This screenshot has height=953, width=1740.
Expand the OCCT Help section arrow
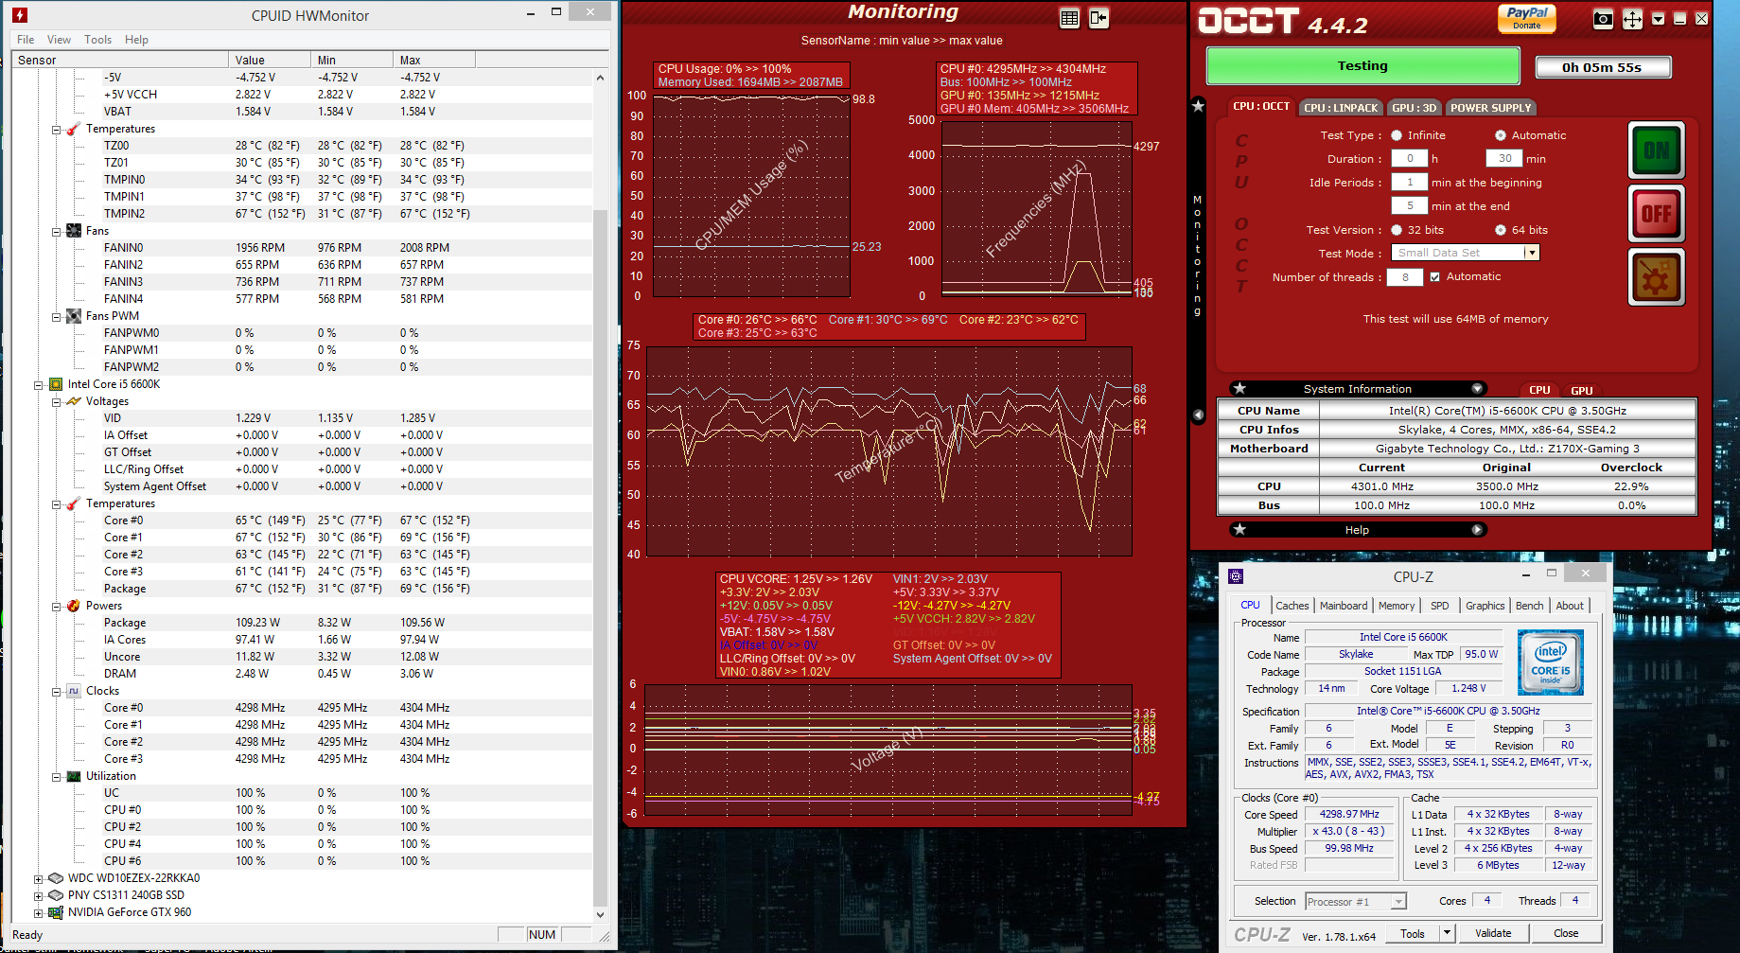[1477, 530]
